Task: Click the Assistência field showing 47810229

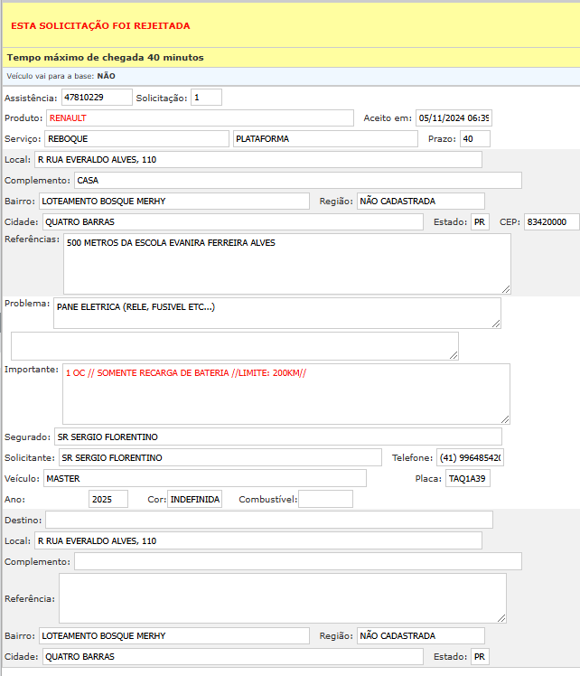Action: (x=96, y=98)
